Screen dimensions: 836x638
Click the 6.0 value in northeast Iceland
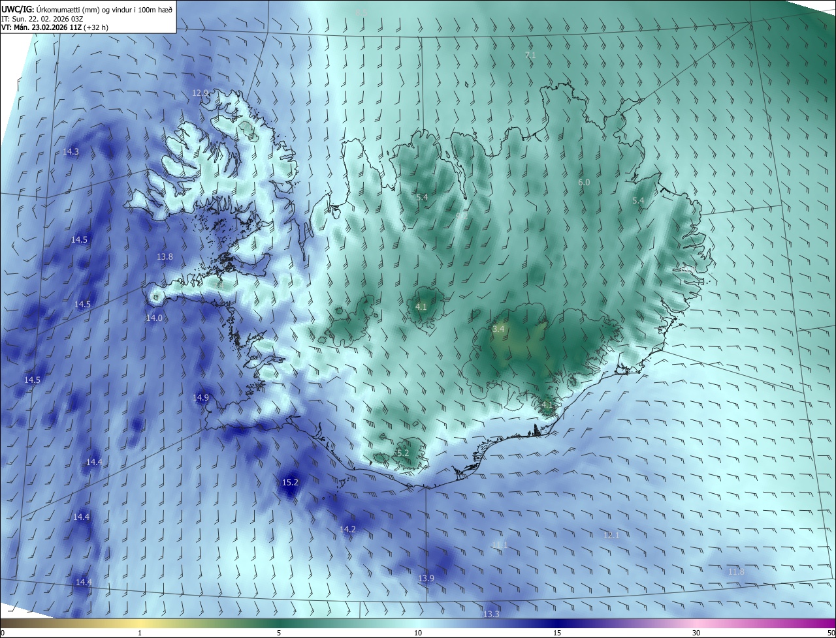[x=584, y=183]
